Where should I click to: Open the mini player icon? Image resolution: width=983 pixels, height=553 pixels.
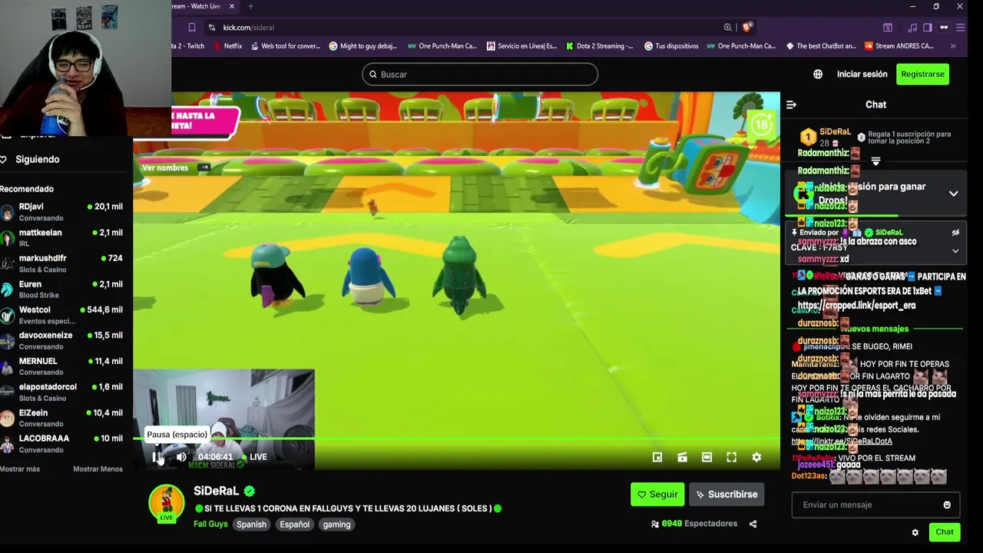point(657,457)
